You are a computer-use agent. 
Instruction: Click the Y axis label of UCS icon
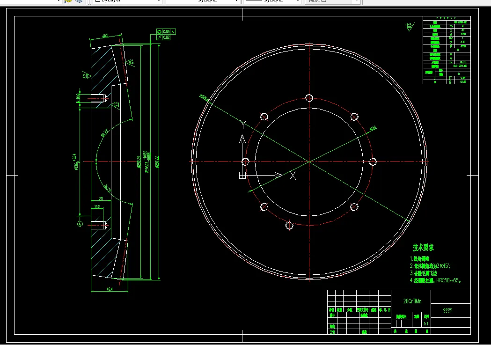[x=243, y=125]
